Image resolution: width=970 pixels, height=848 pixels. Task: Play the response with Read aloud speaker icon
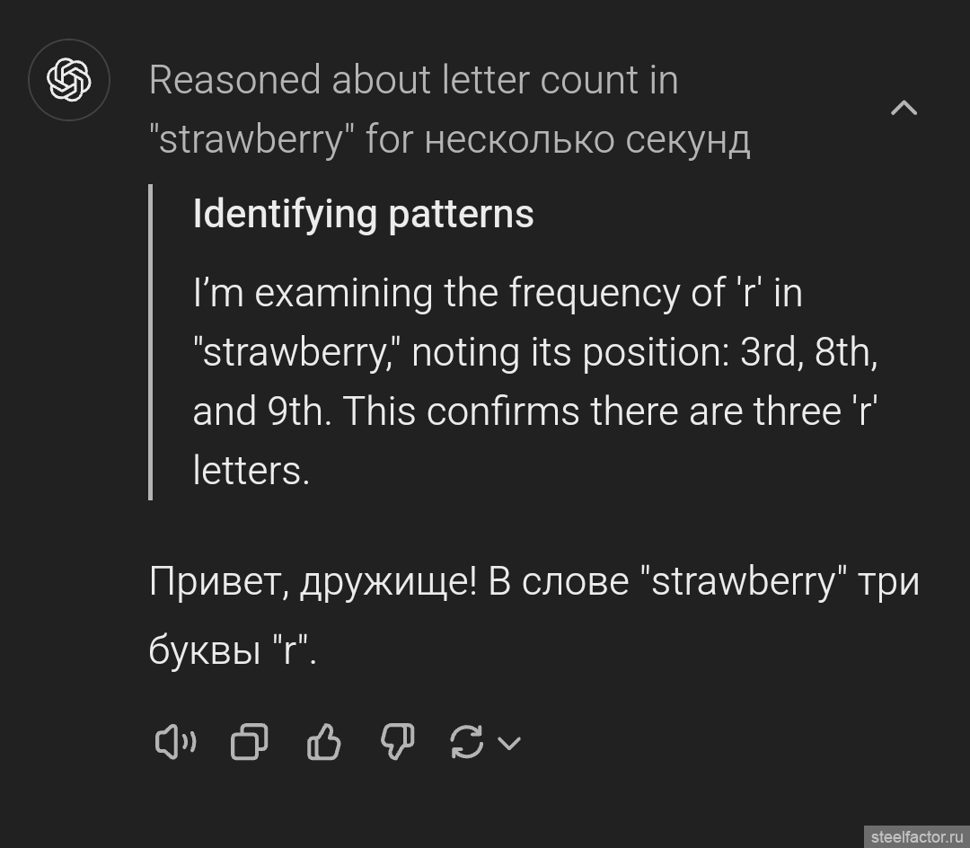[x=176, y=742]
